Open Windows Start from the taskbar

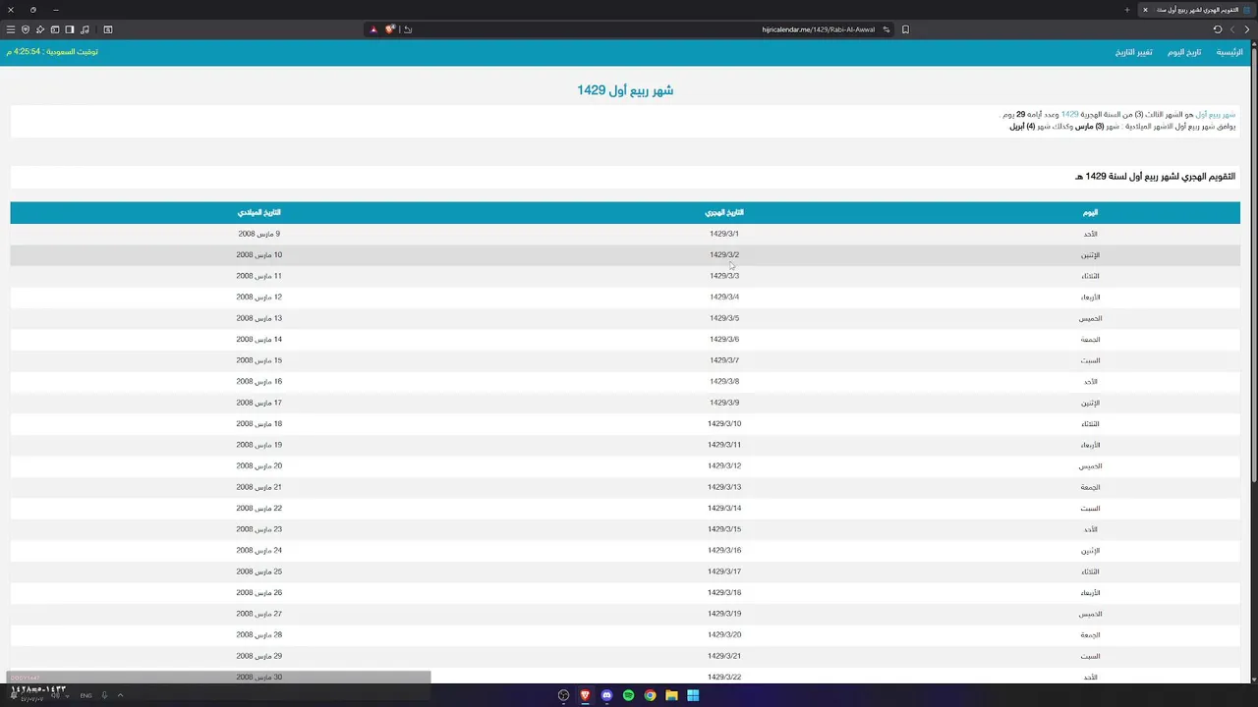pyautogui.click(x=693, y=695)
